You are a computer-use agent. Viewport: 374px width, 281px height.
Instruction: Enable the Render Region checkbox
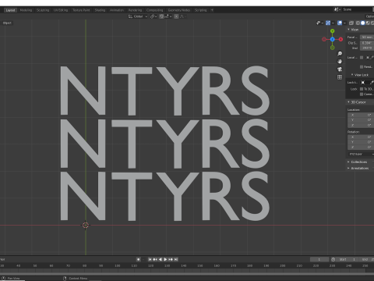pyautogui.click(x=362, y=67)
